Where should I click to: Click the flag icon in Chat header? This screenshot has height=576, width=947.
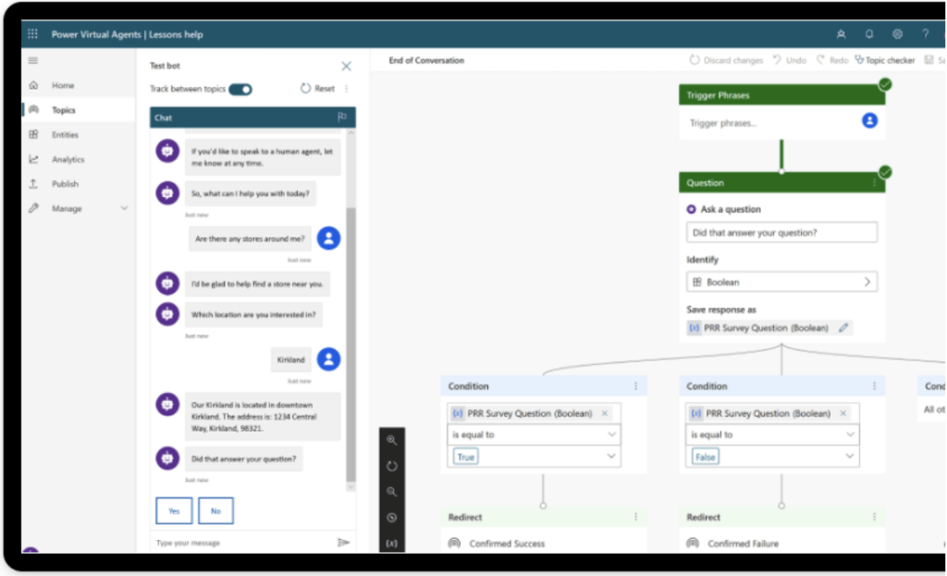pos(342,117)
